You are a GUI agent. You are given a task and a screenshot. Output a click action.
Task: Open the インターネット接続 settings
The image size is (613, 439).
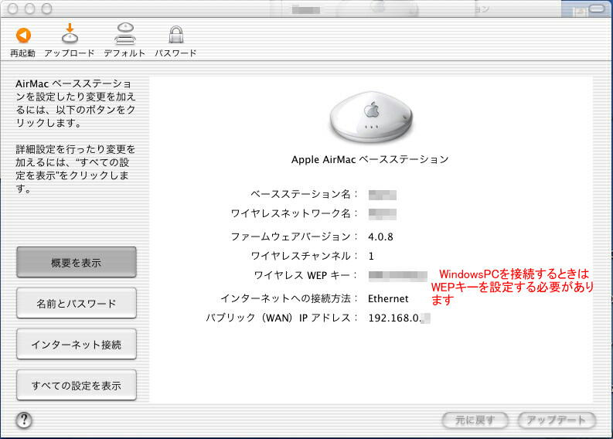point(77,345)
